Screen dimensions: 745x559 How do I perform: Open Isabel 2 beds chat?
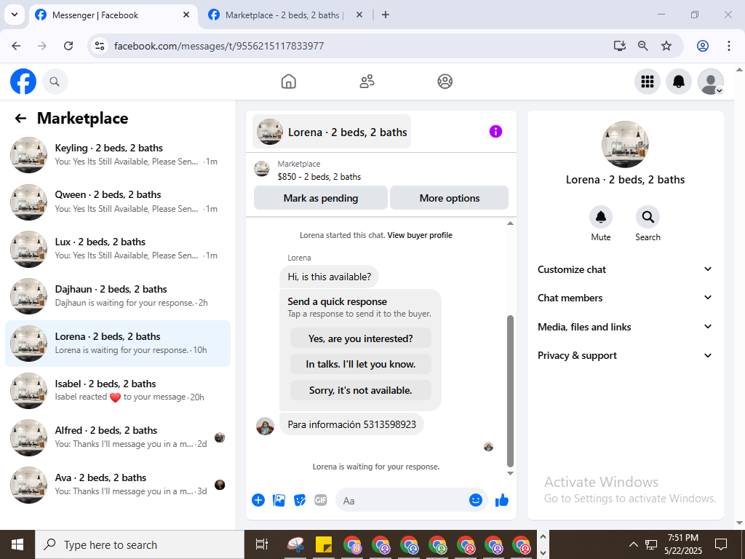(118, 391)
